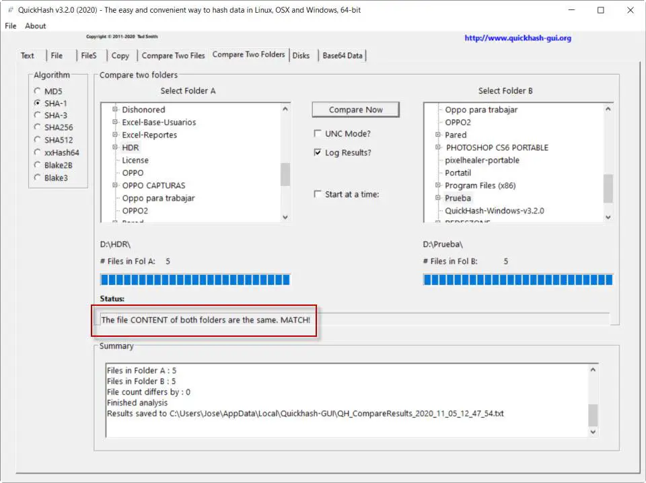Open the quickhash-gui.org website link
Screen dimensions: 646x483
(x=518, y=38)
